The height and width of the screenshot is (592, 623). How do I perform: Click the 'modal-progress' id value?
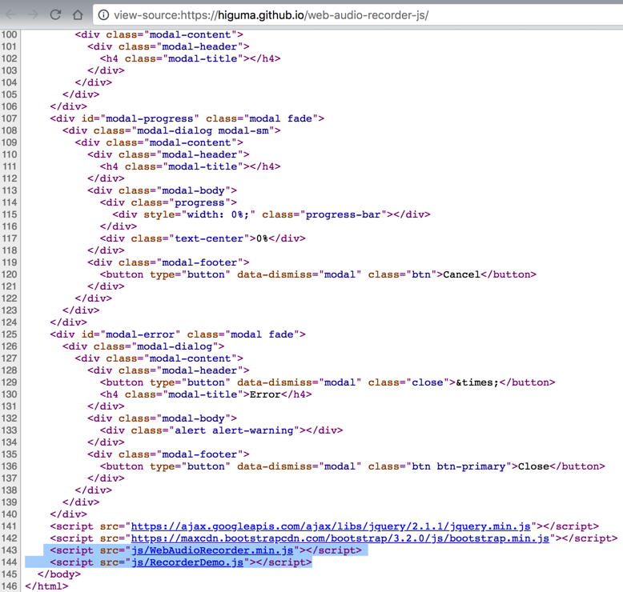[x=150, y=118]
